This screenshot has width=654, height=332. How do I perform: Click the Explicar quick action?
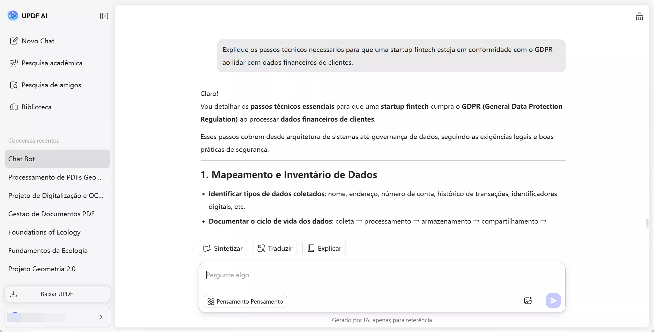(324, 248)
